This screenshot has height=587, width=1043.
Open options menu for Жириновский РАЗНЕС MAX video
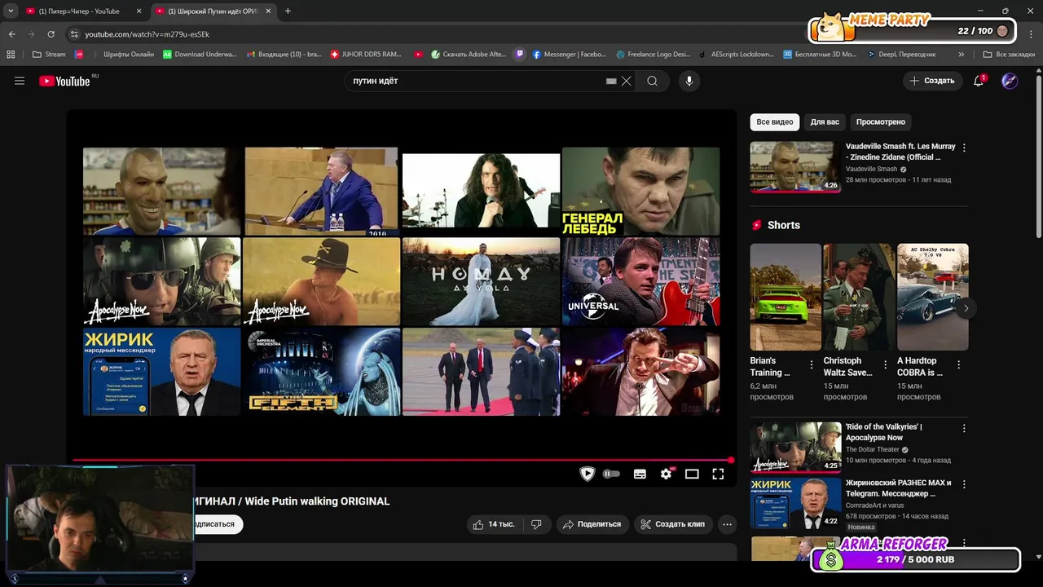click(x=964, y=484)
